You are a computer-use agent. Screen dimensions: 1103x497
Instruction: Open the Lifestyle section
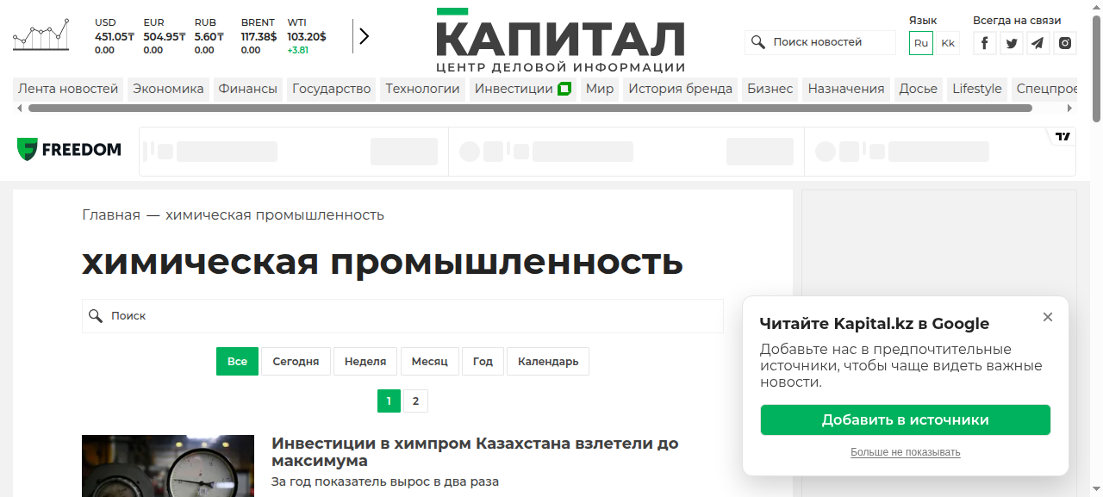pyautogui.click(x=977, y=89)
